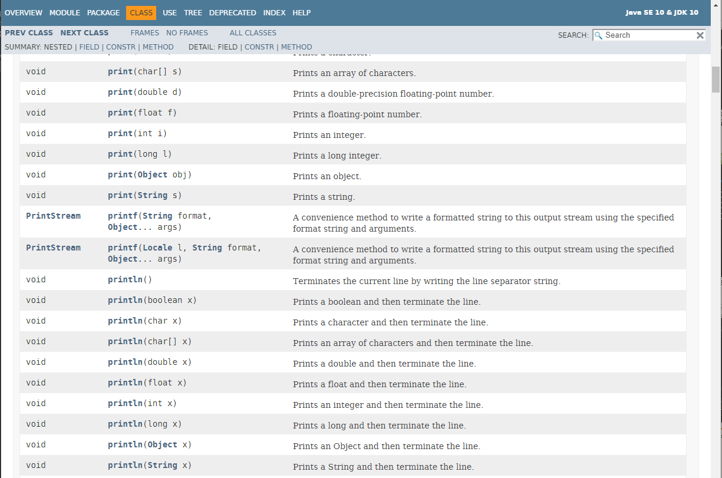722x478 pixels.
Task: Open print(double d) method link
Action: pos(120,93)
